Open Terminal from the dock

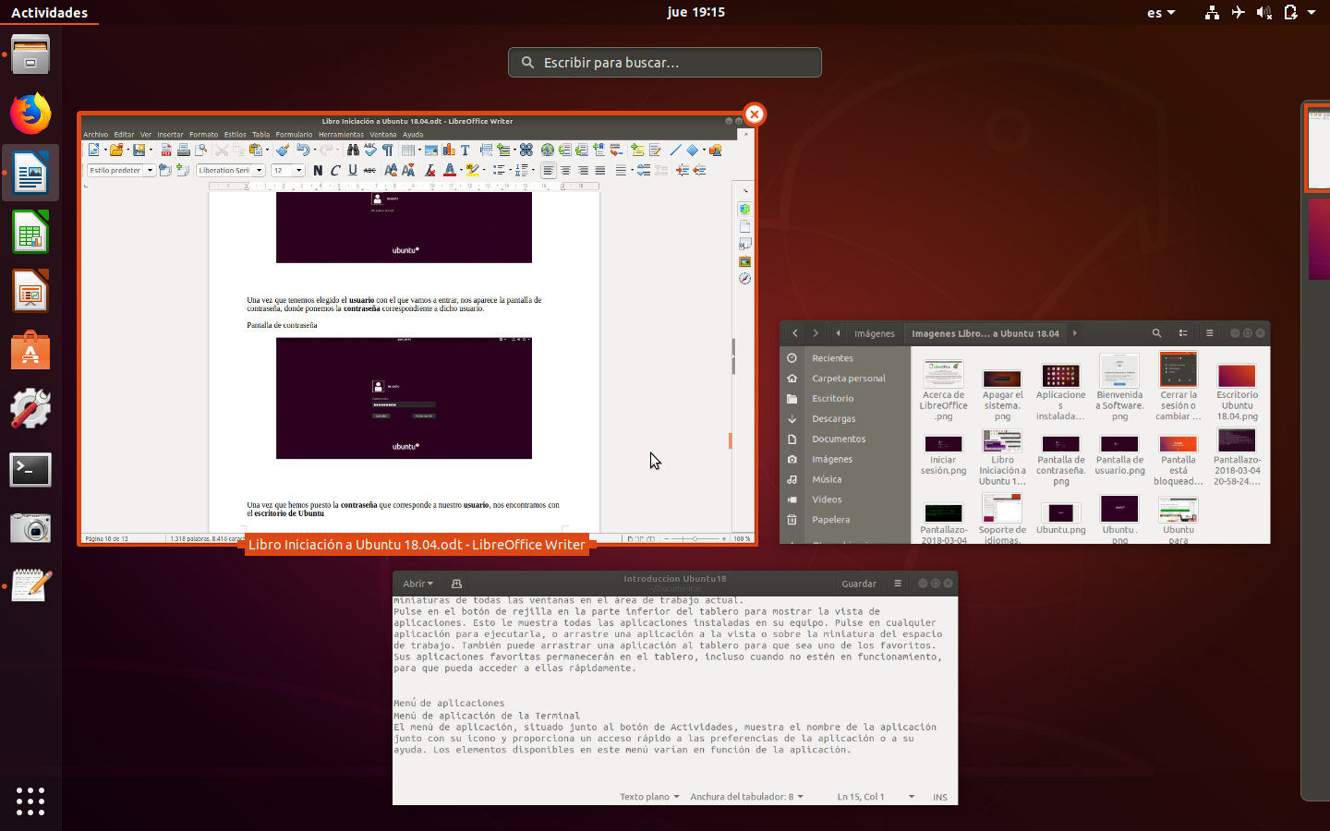point(30,469)
